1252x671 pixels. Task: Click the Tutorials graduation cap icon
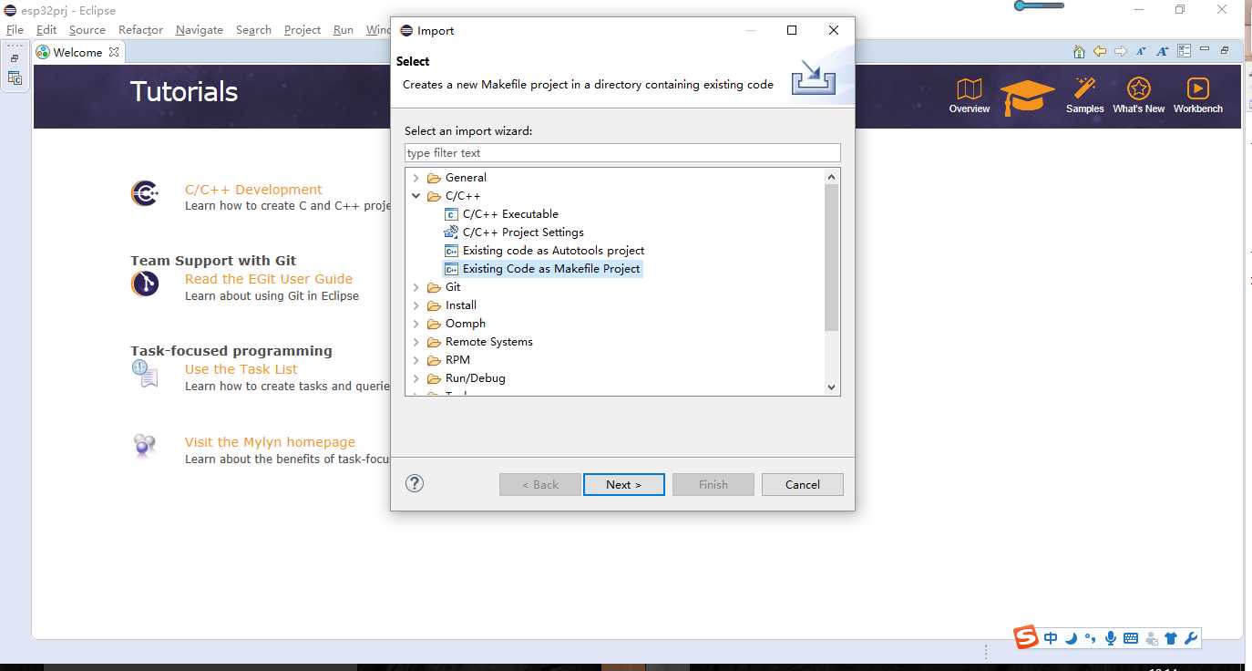tap(1027, 97)
